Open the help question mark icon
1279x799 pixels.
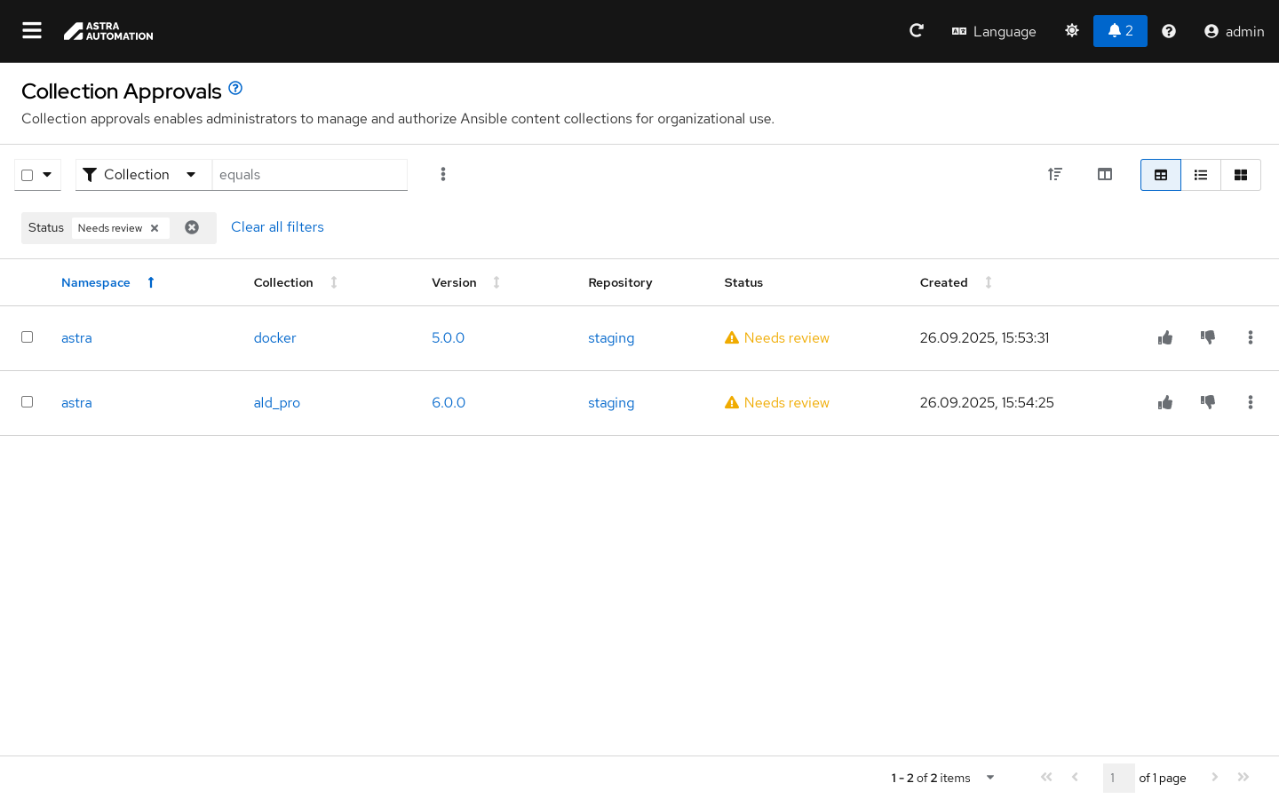[1169, 31]
